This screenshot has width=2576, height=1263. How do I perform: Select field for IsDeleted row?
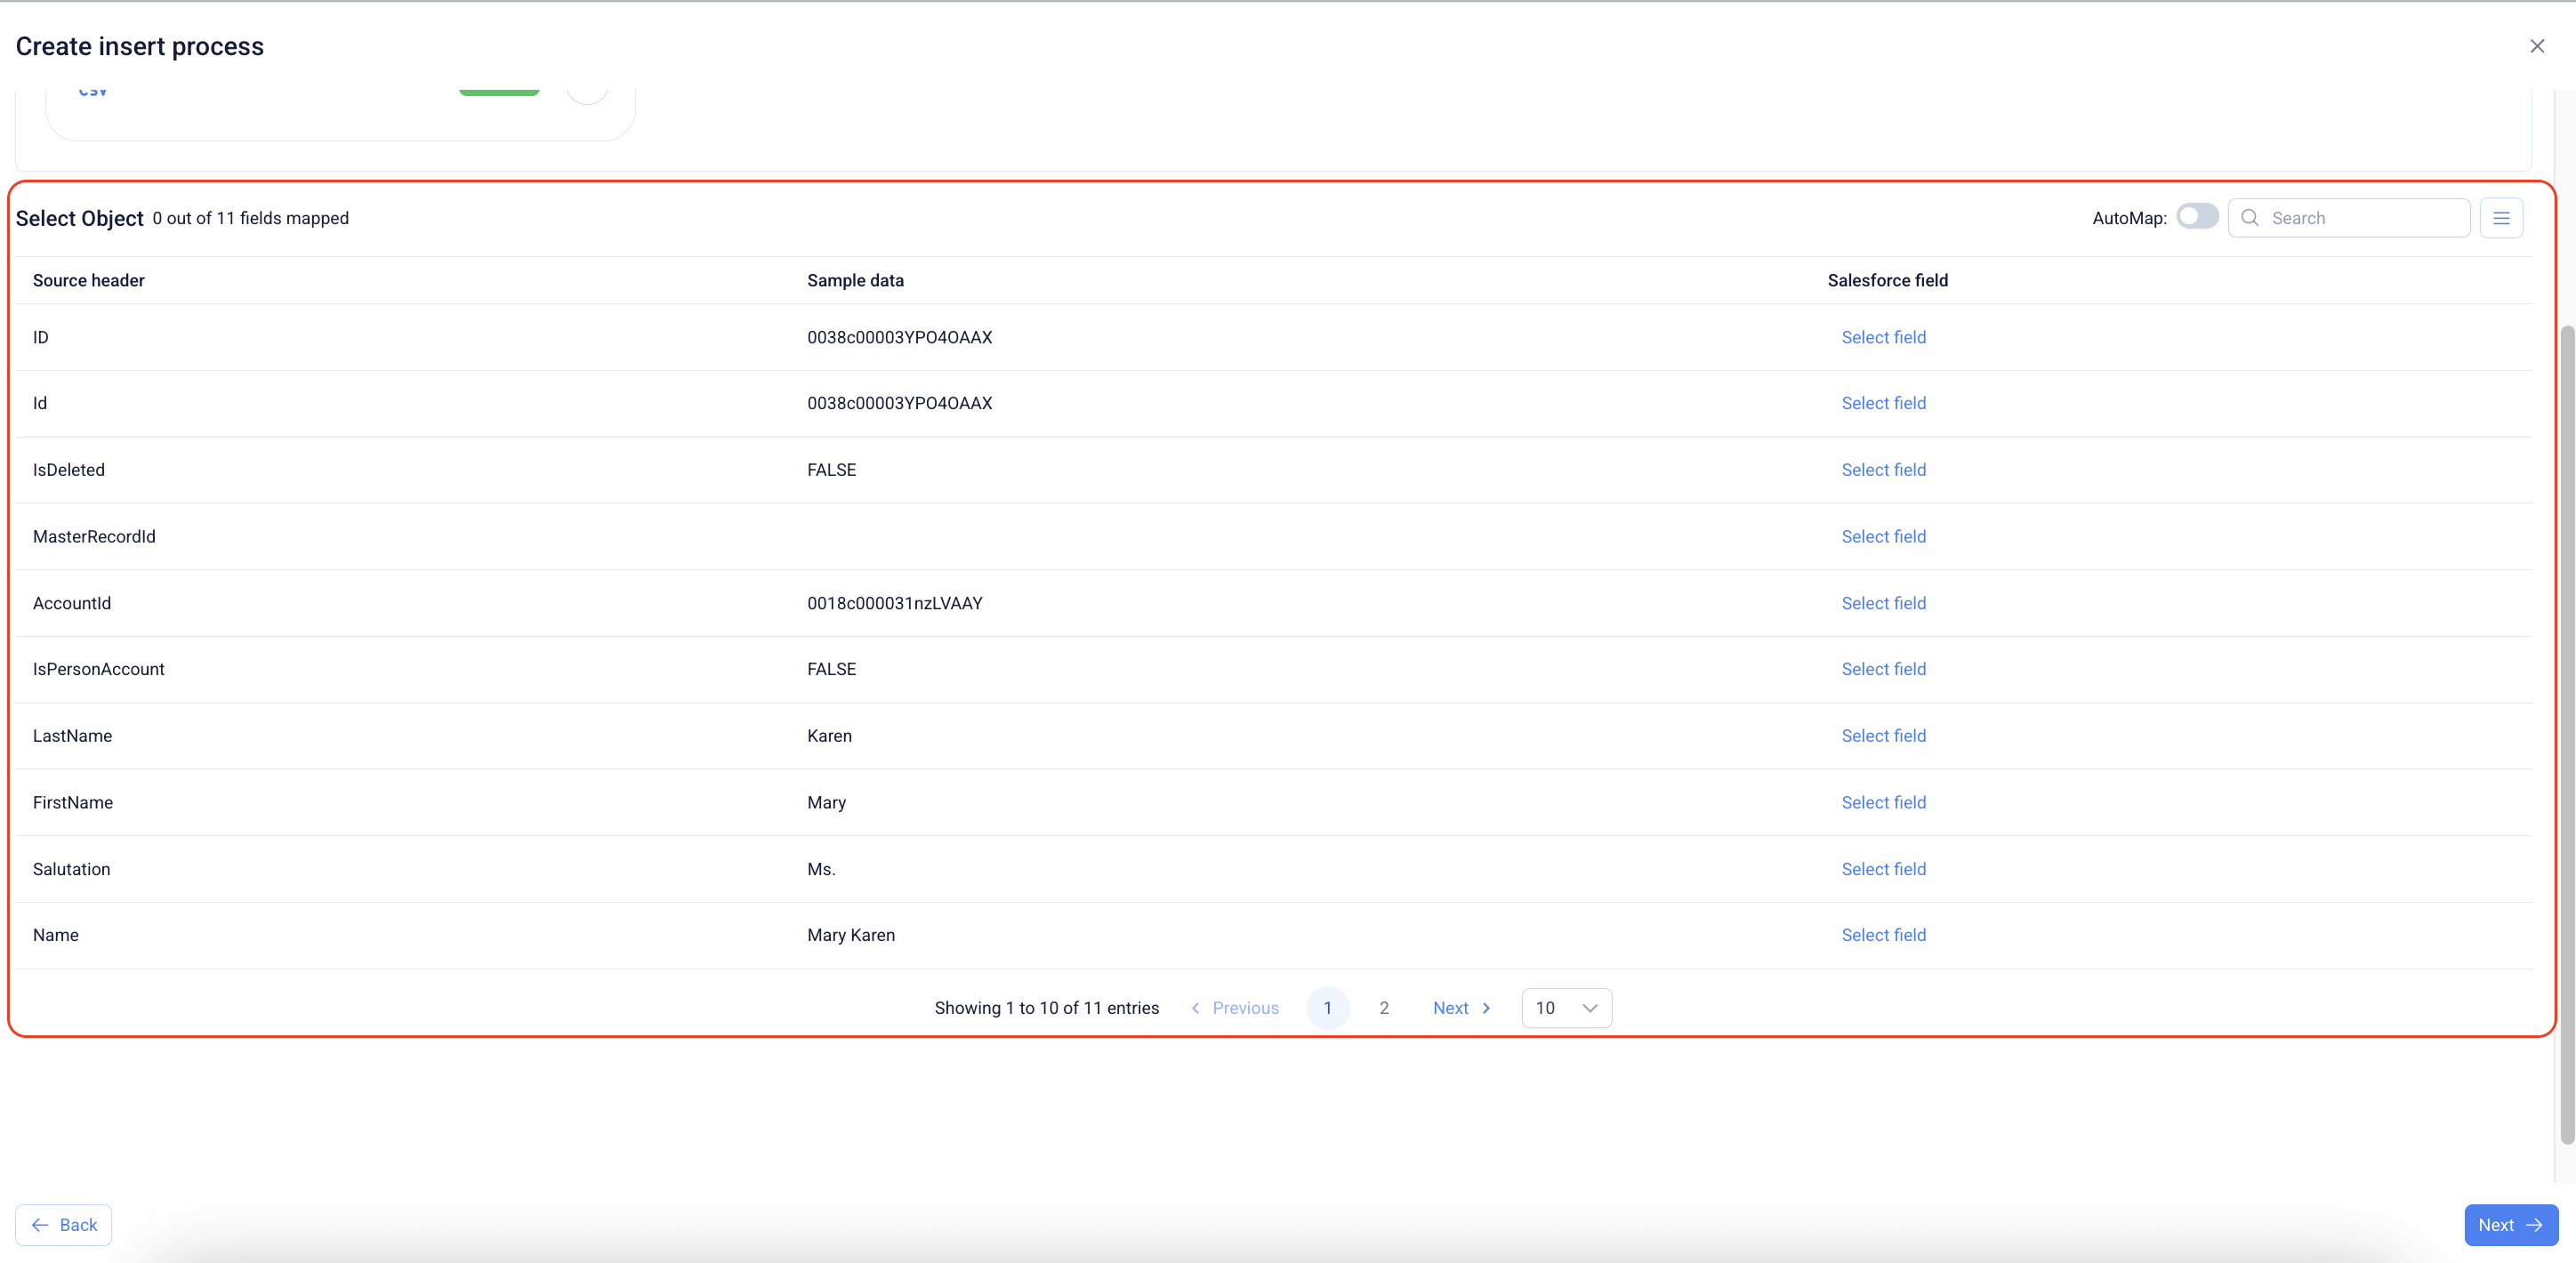pos(1883,470)
